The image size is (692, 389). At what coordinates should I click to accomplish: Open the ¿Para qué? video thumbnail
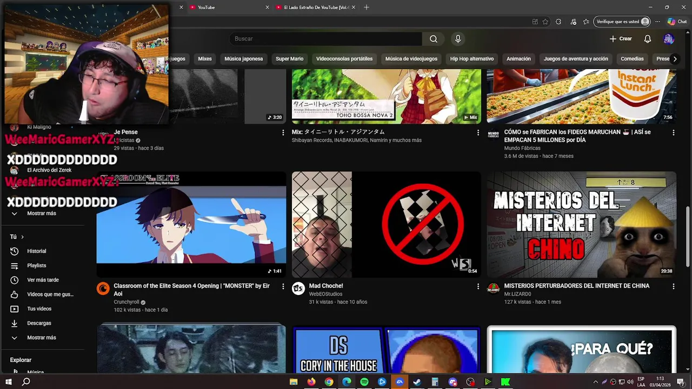(x=582, y=349)
